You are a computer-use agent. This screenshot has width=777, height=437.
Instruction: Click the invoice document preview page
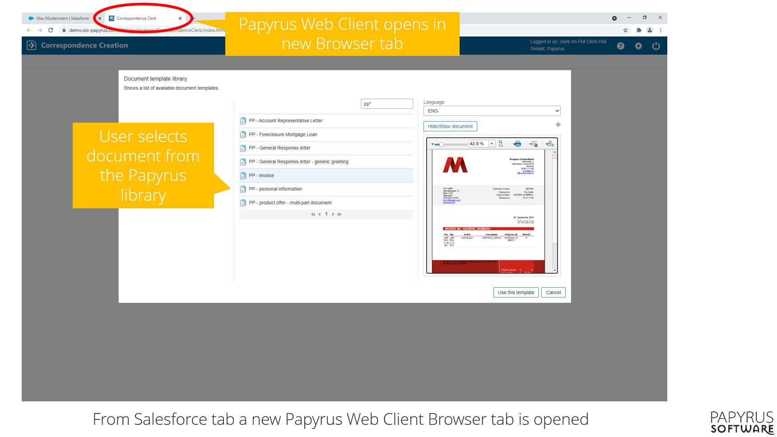click(489, 212)
